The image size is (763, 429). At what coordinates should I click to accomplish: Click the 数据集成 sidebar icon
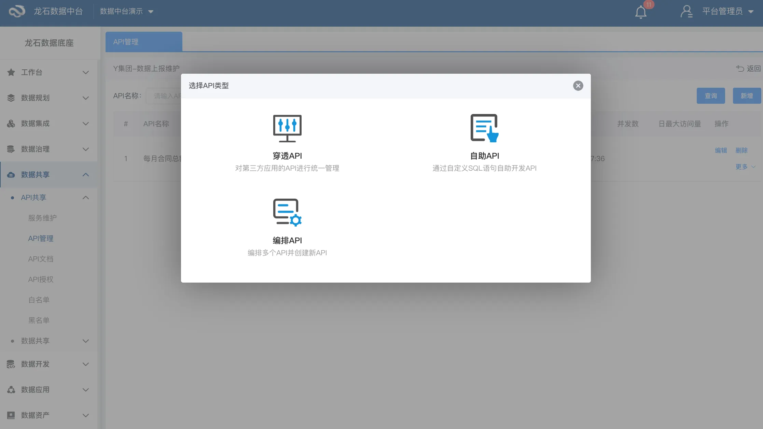[11, 124]
